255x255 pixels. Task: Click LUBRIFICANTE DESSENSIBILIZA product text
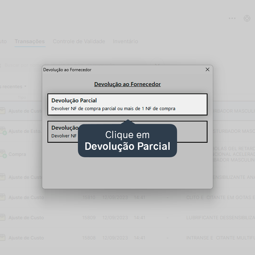tap(221, 217)
